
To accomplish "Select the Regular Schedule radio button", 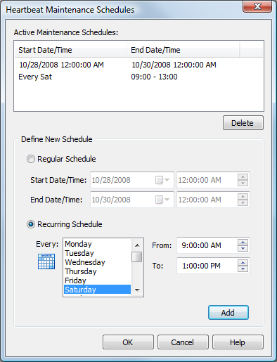I will 31,159.
